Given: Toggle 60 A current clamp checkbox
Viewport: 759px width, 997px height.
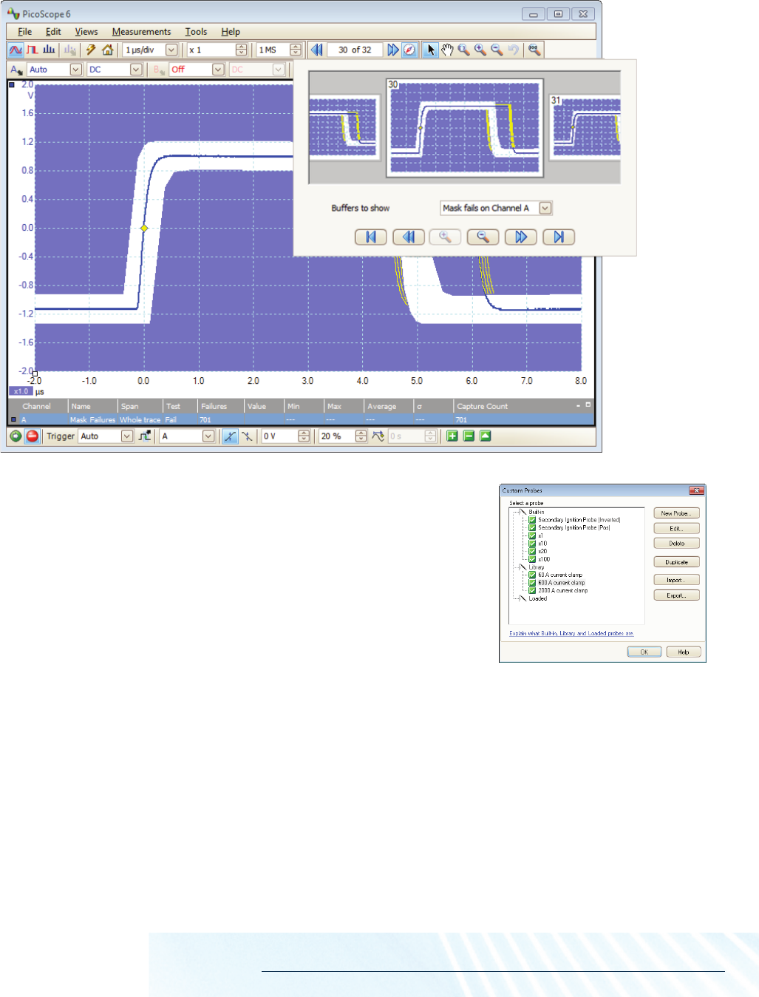Looking at the screenshot, I should (x=532, y=575).
